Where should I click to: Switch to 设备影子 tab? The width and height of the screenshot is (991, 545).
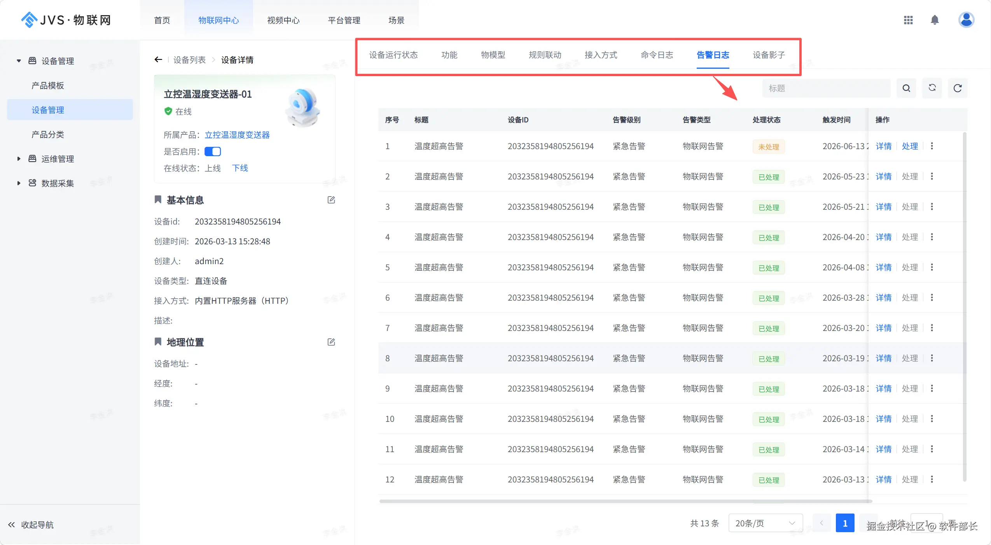pos(769,55)
